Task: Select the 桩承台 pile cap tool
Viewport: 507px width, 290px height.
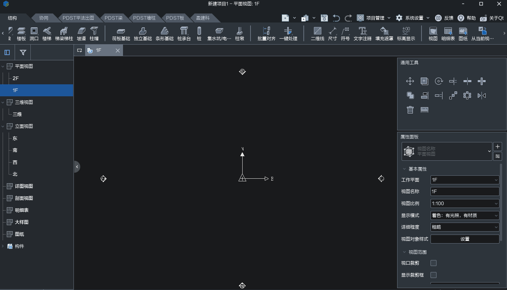Action: pyautogui.click(x=184, y=33)
